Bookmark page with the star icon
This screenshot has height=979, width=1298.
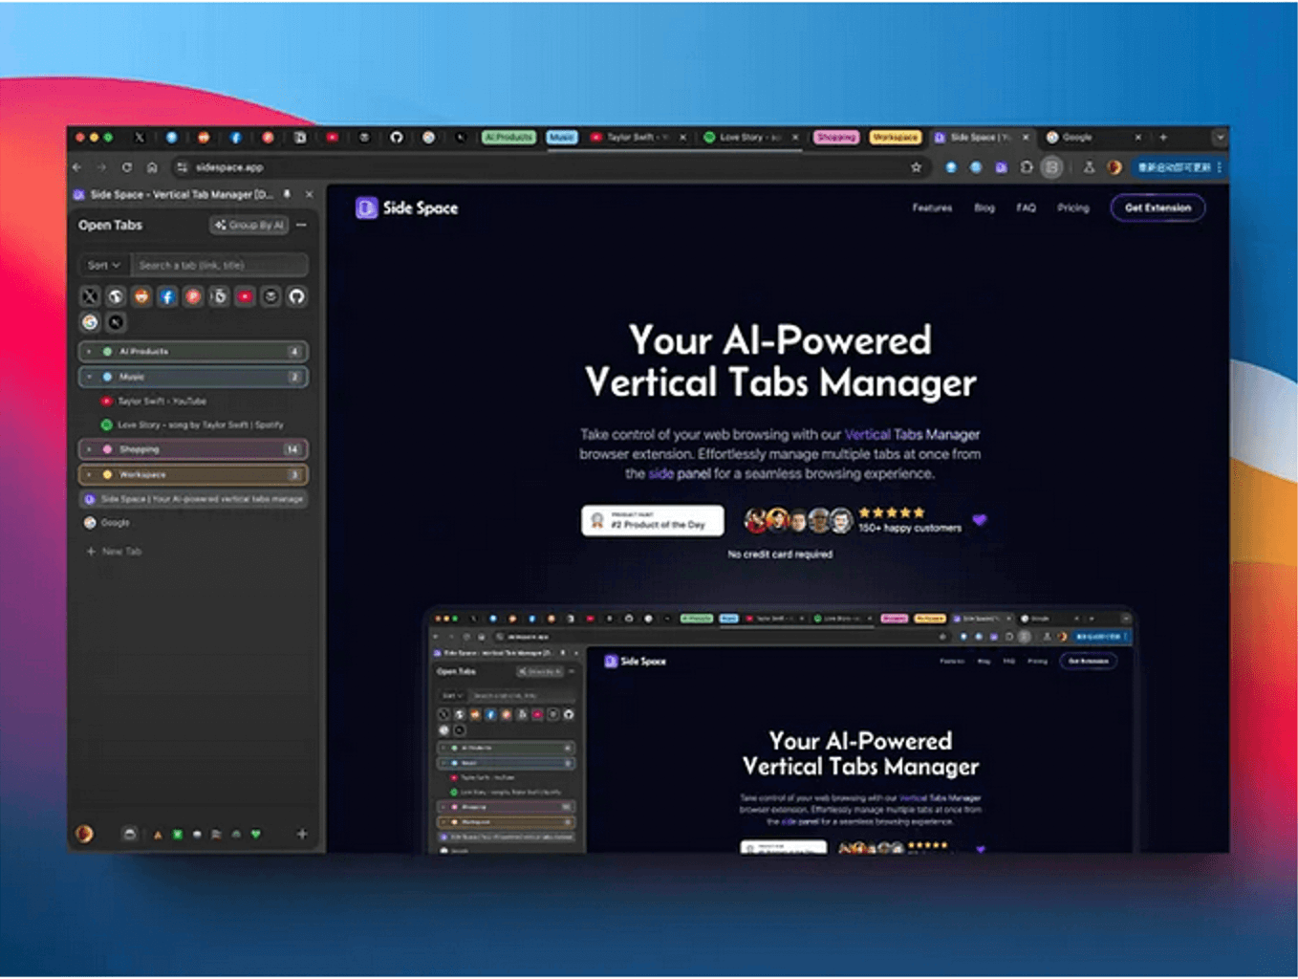point(916,167)
